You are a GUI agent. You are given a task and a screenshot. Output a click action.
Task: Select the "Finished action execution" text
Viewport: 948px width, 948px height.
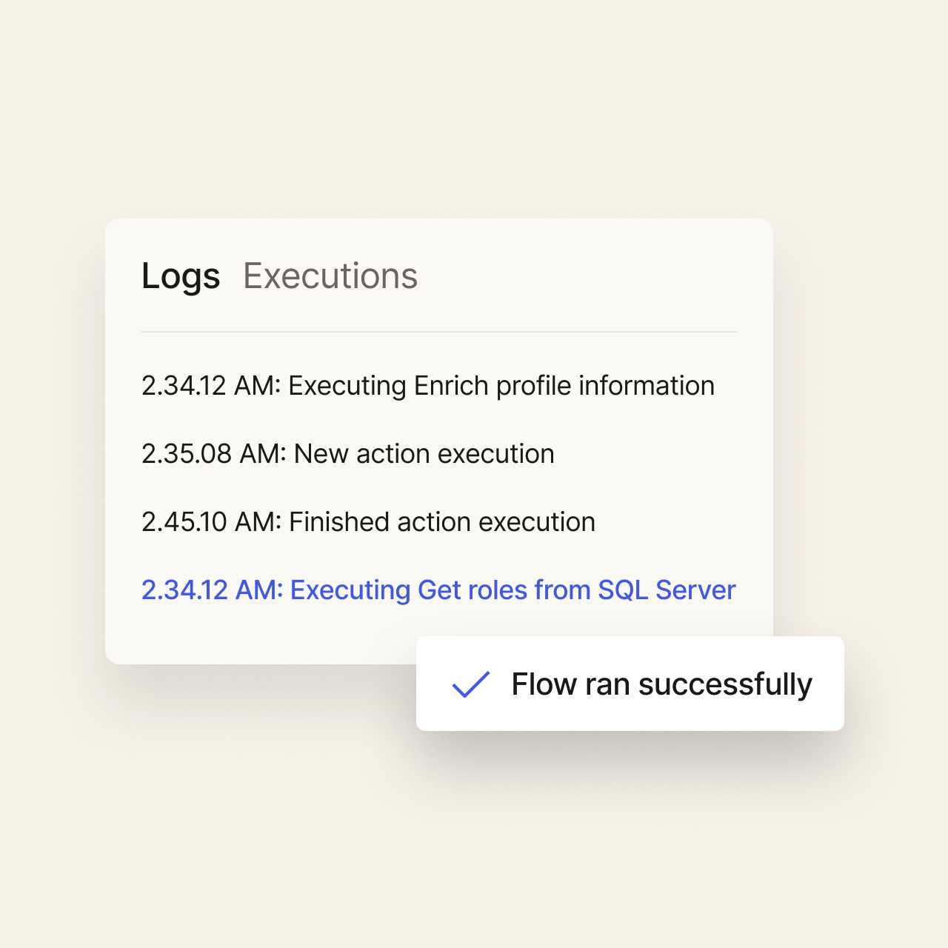(442, 522)
